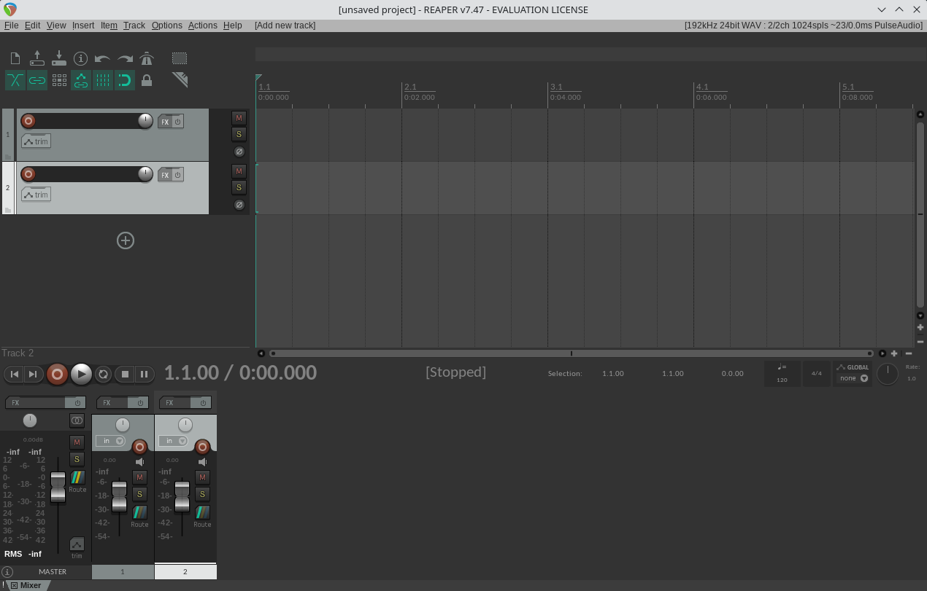Click the Redo toolbar icon
This screenshot has width=927, height=591.
125,58
